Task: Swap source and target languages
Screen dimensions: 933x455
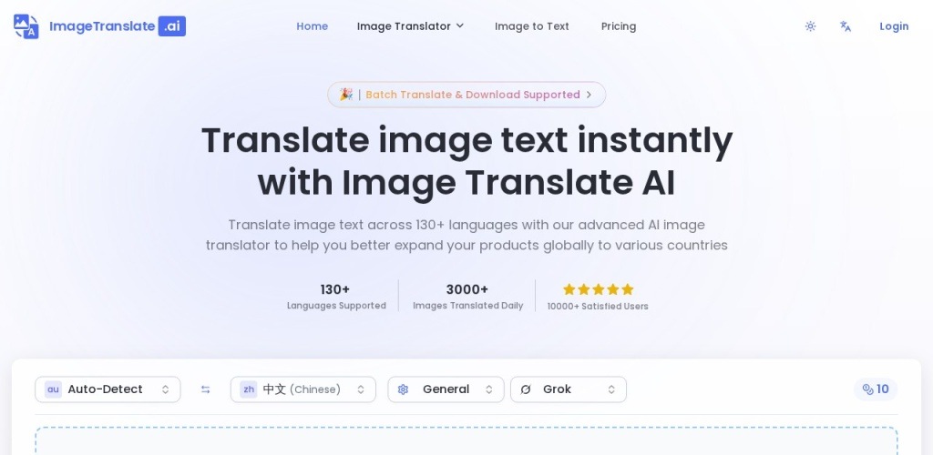Action: (x=206, y=389)
